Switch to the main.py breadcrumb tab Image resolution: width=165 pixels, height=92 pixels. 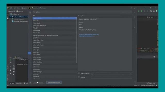pos(20,11)
